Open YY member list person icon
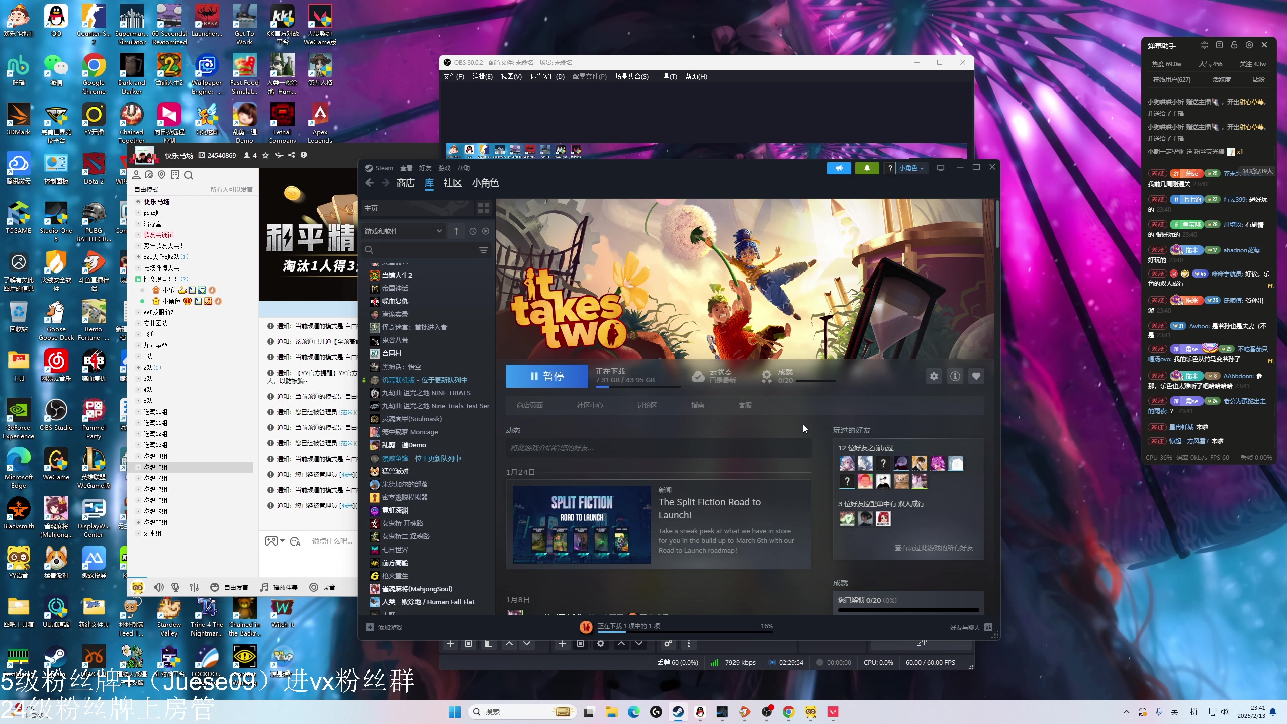Viewport: 1287px width, 724px height. pos(136,175)
